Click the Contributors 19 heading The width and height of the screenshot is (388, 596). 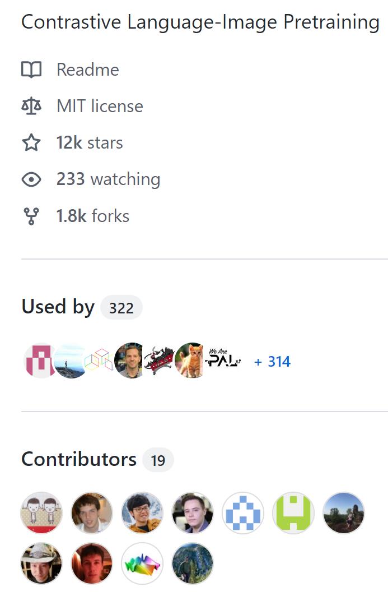click(x=91, y=459)
